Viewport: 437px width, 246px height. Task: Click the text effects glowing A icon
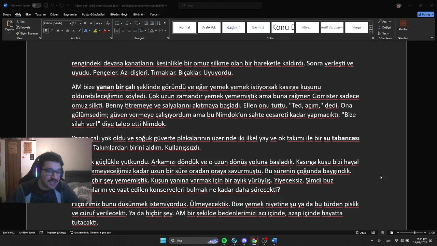(86, 30)
